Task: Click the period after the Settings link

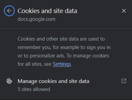Action: (x=72, y=66)
